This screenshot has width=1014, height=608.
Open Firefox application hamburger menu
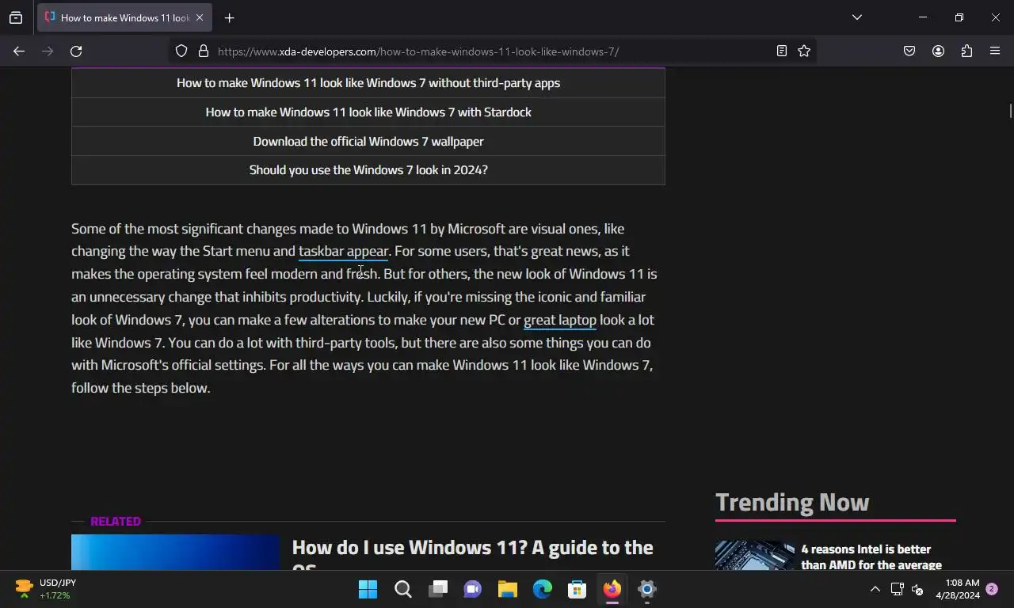[x=995, y=51]
